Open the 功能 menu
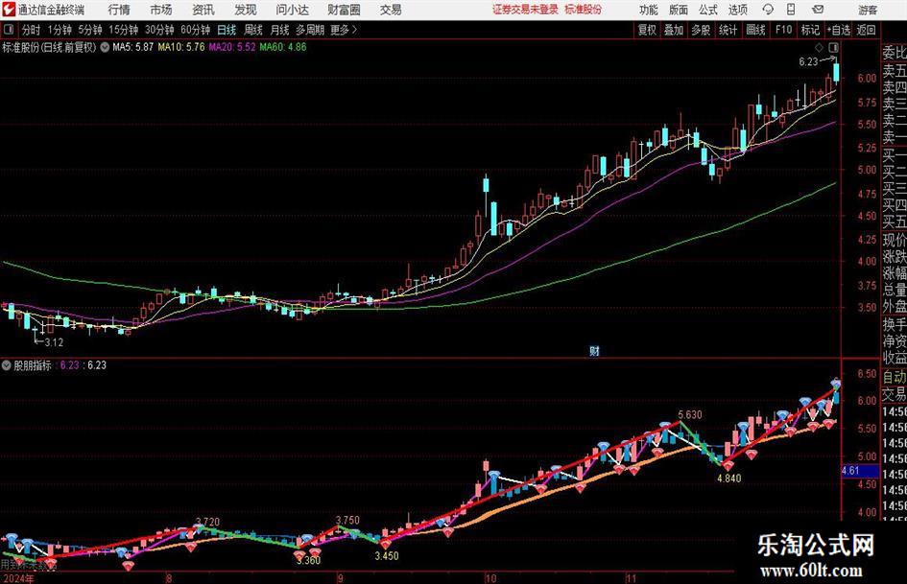907x584 pixels. tap(649, 10)
